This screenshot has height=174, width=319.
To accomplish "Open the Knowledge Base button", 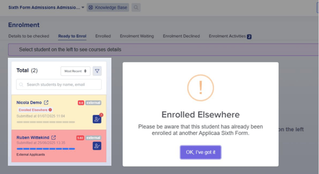I will point(108,8).
